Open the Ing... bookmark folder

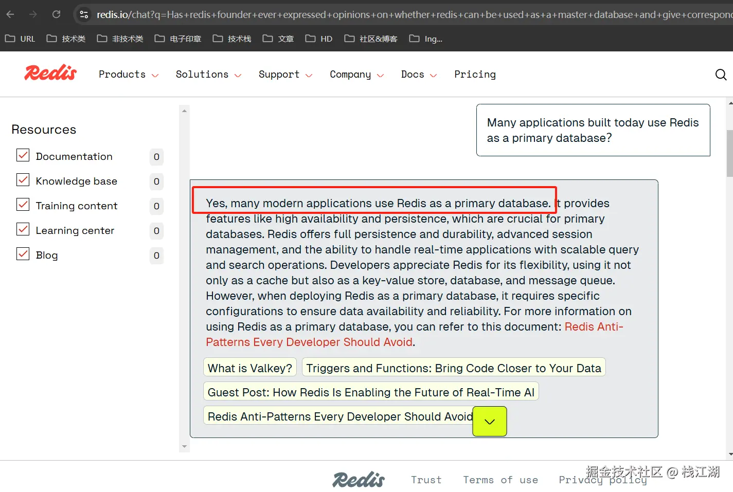pyautogui.click(x=426, y=39)
